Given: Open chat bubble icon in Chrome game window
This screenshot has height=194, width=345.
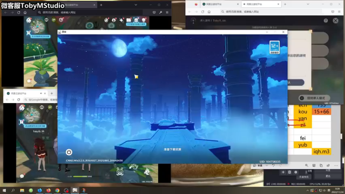Looking at the screenshot, I should 22,176.
